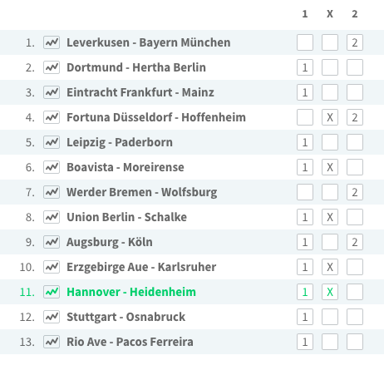The width and height of the screenshot is (384, 370).
Task: Uncheck the X pick for Fortuna Düsseldorf - Hoffenheim
Action: coord(330,117)
